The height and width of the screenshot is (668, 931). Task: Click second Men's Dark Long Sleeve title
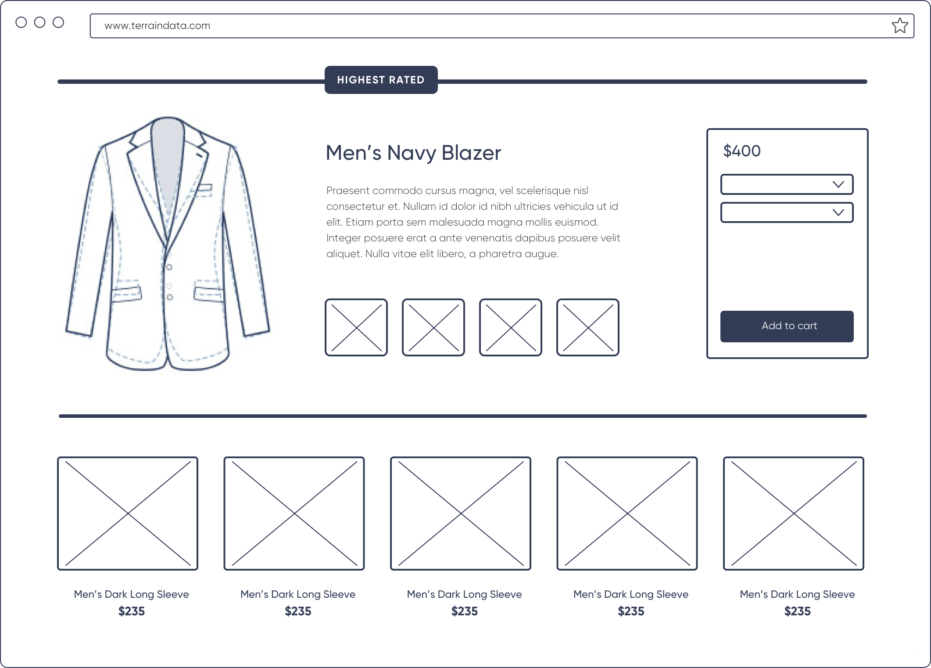[298, 594]
